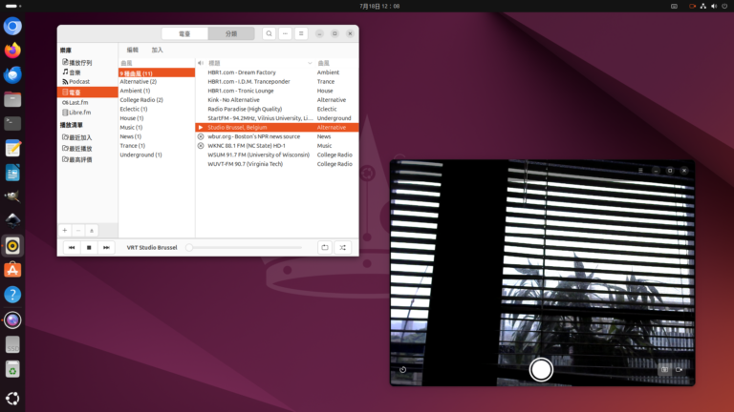Screen dimensions: 734x412
Task: Add a new playlist with plus button
Action: [x=65, y=230]
